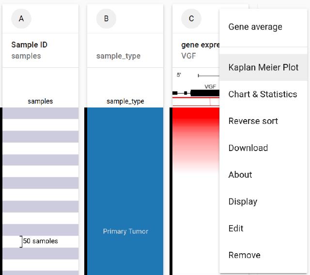Click the column A letter badge

(x=21, y=19)
